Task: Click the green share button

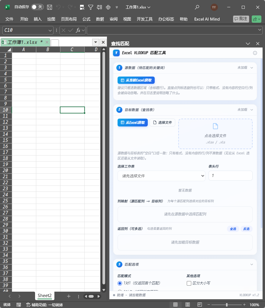Action: click(x=257, y=19)
